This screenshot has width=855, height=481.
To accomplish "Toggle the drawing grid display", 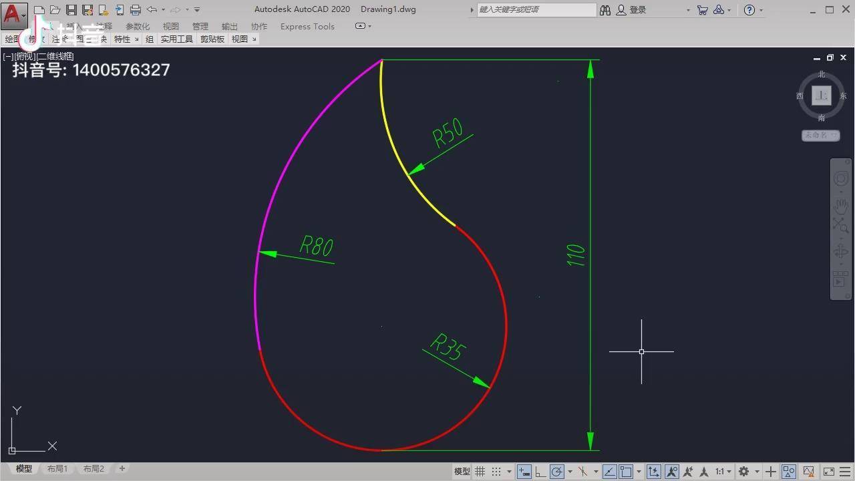I will (480, 472).
